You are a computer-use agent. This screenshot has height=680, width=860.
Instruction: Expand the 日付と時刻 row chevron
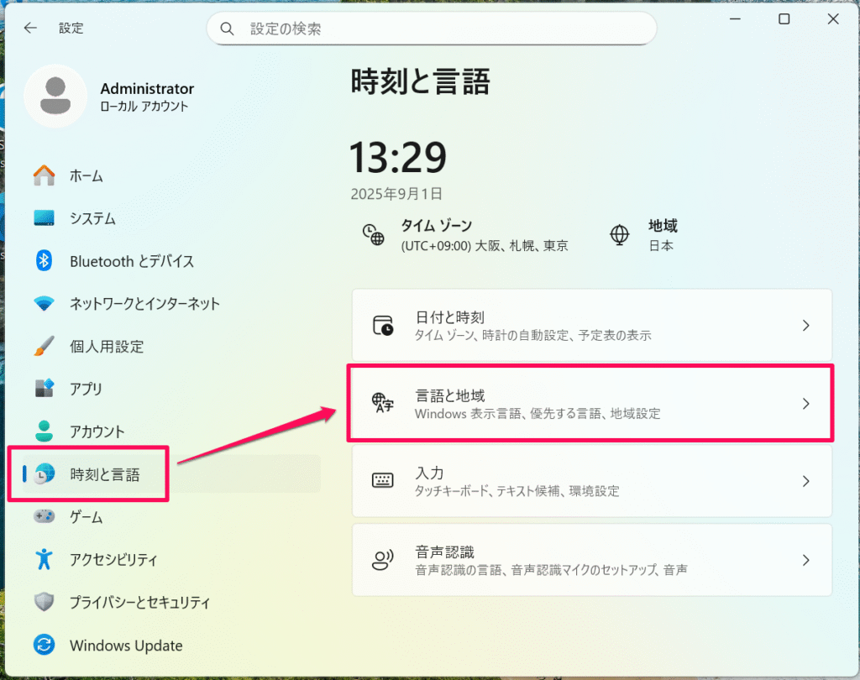[805, 326]
